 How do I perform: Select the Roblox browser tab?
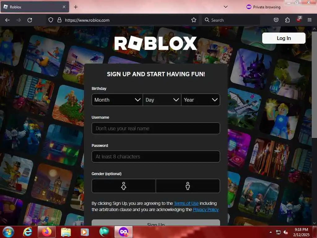35,7
